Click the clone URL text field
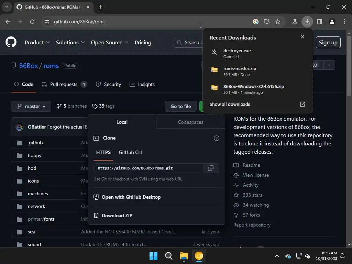352x264 pixels. 148,168
